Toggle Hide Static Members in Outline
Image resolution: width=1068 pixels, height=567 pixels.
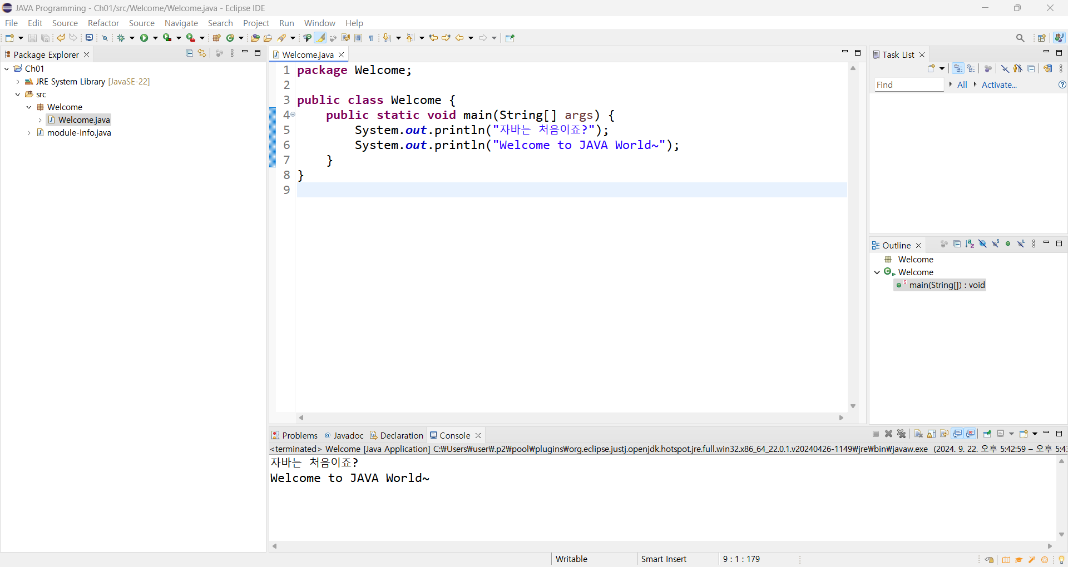click(x=995, y=243)
